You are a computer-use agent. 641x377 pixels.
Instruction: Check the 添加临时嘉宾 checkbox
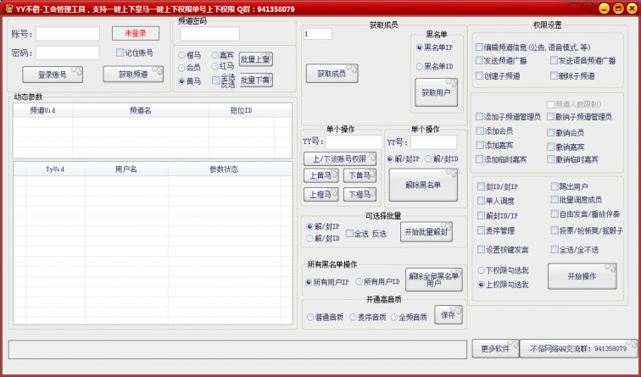pos(480,159)
